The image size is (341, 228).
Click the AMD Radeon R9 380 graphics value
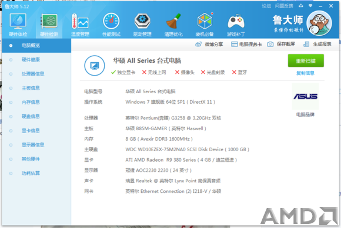click(181, 160)
